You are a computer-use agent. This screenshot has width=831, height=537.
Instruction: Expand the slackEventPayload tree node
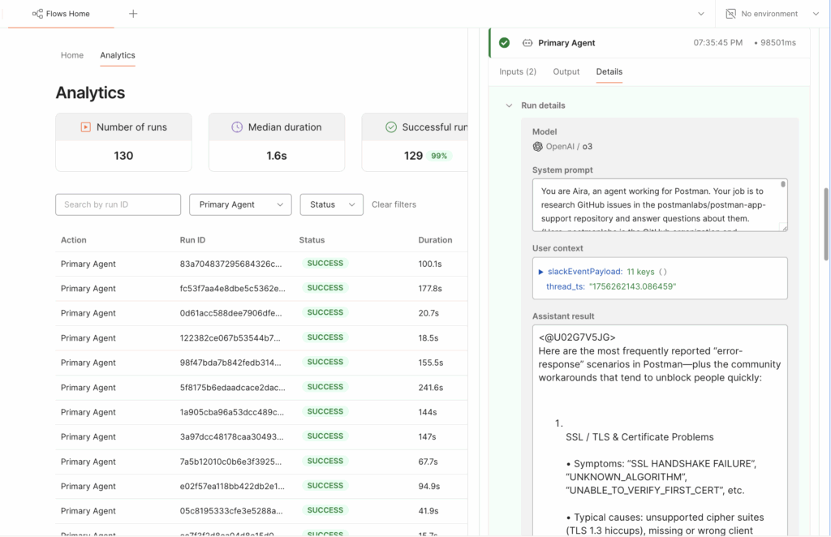point(541,272)
